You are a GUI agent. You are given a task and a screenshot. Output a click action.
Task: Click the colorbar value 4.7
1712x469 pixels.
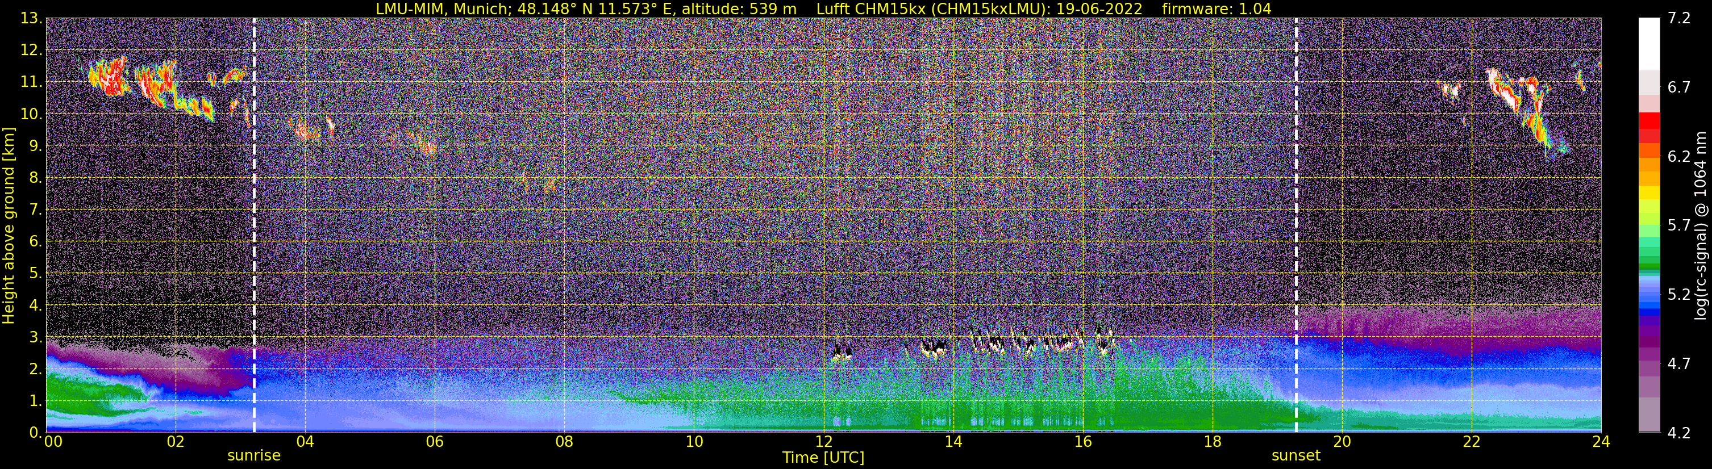coord(1679,364)
